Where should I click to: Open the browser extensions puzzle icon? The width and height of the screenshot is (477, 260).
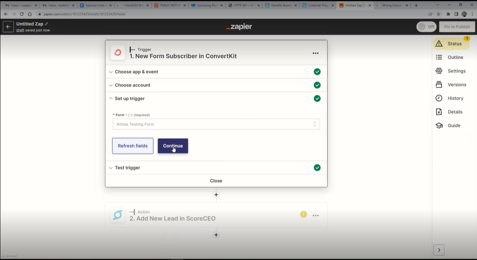click(x=448, y=14)
